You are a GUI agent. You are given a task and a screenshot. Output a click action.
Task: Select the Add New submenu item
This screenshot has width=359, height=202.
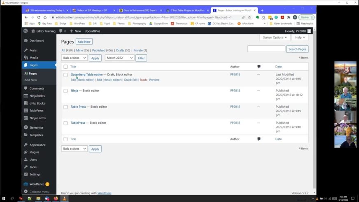31,80
